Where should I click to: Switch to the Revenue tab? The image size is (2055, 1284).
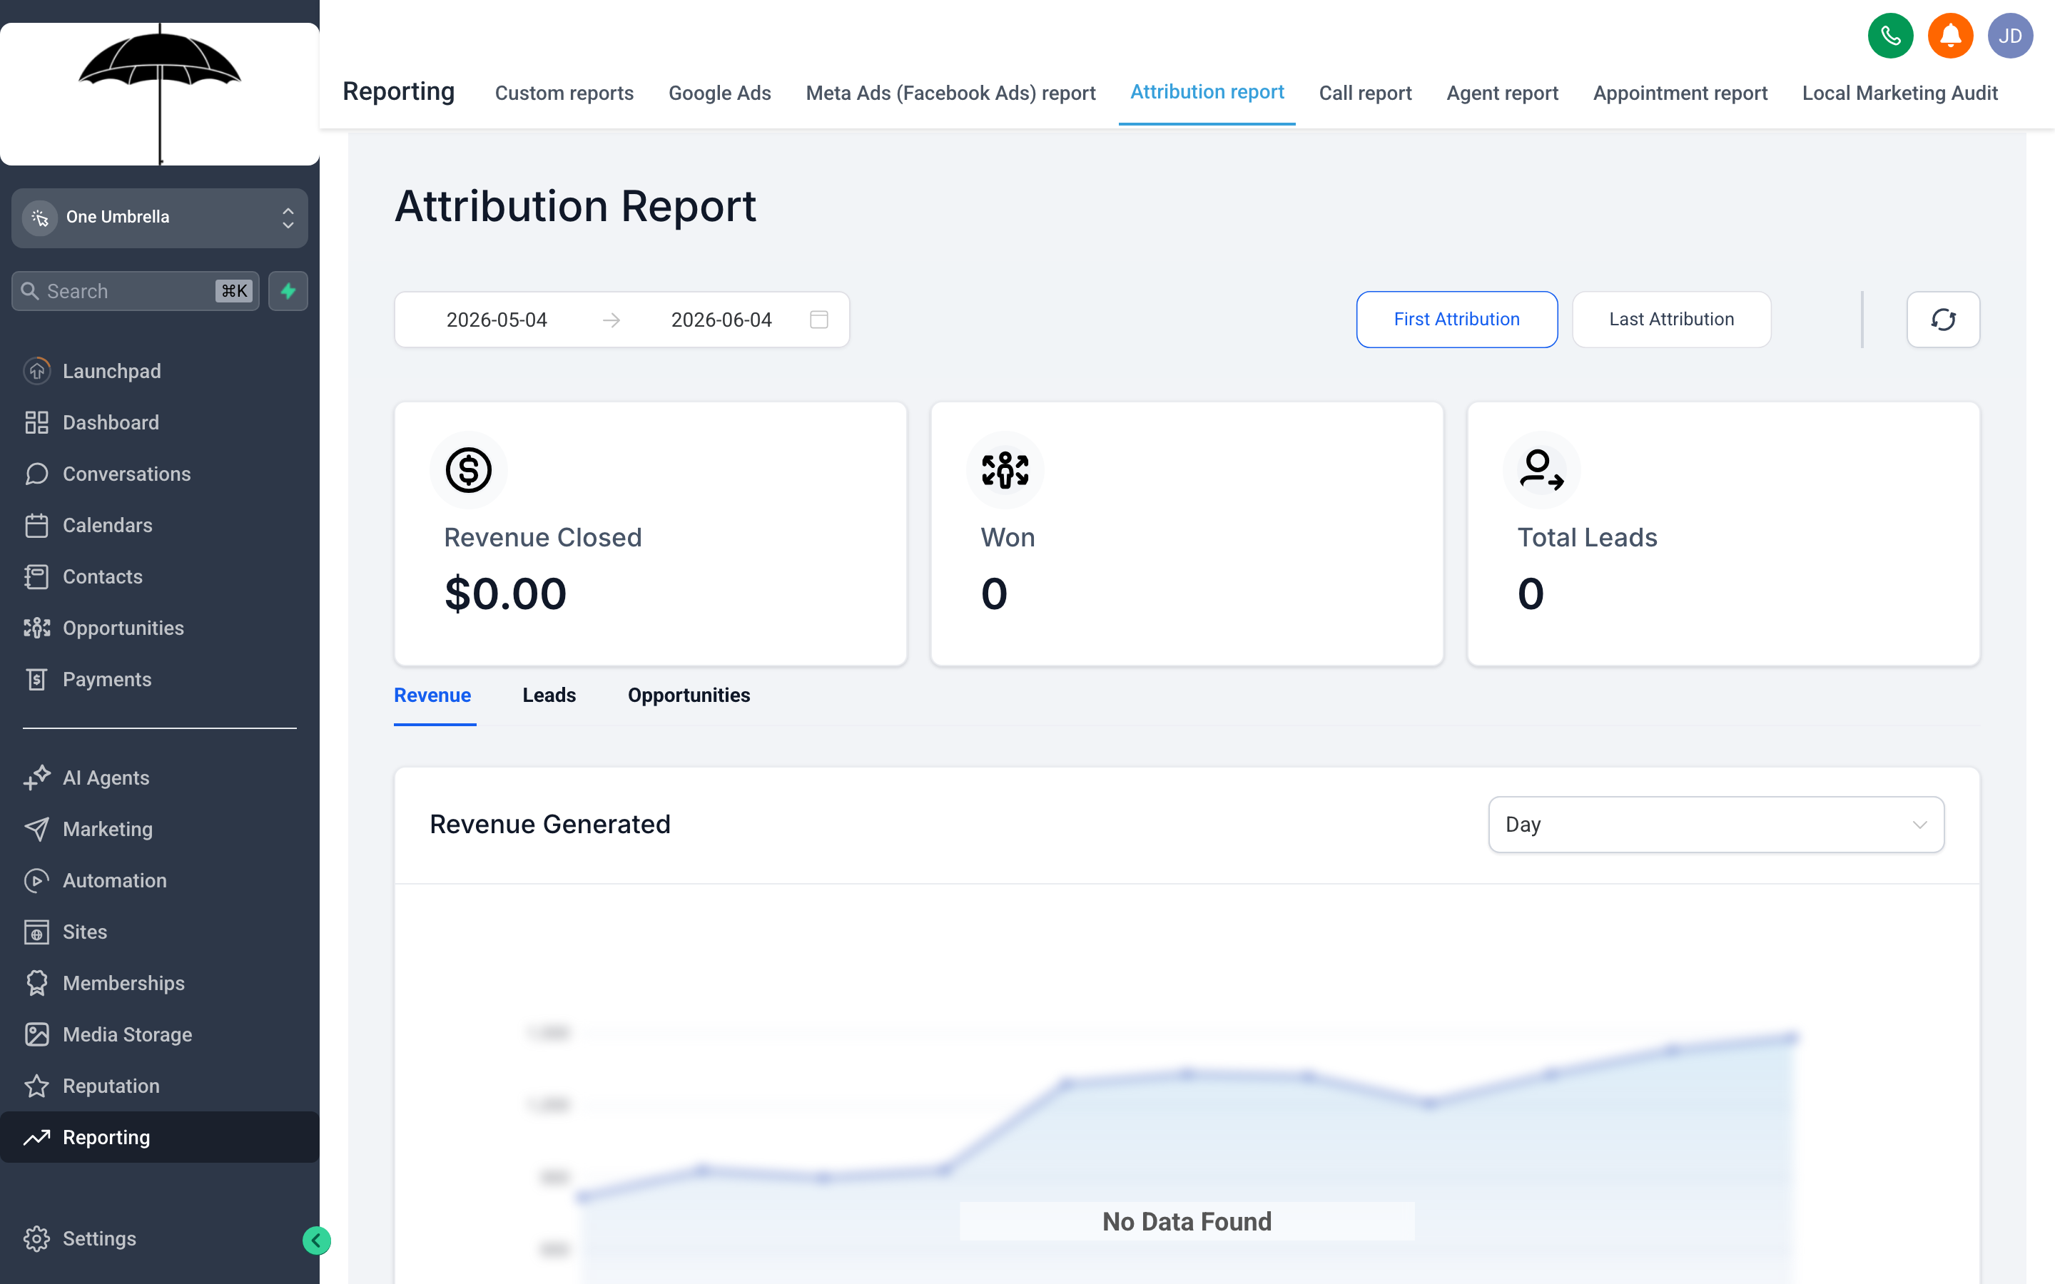(432, 695)
